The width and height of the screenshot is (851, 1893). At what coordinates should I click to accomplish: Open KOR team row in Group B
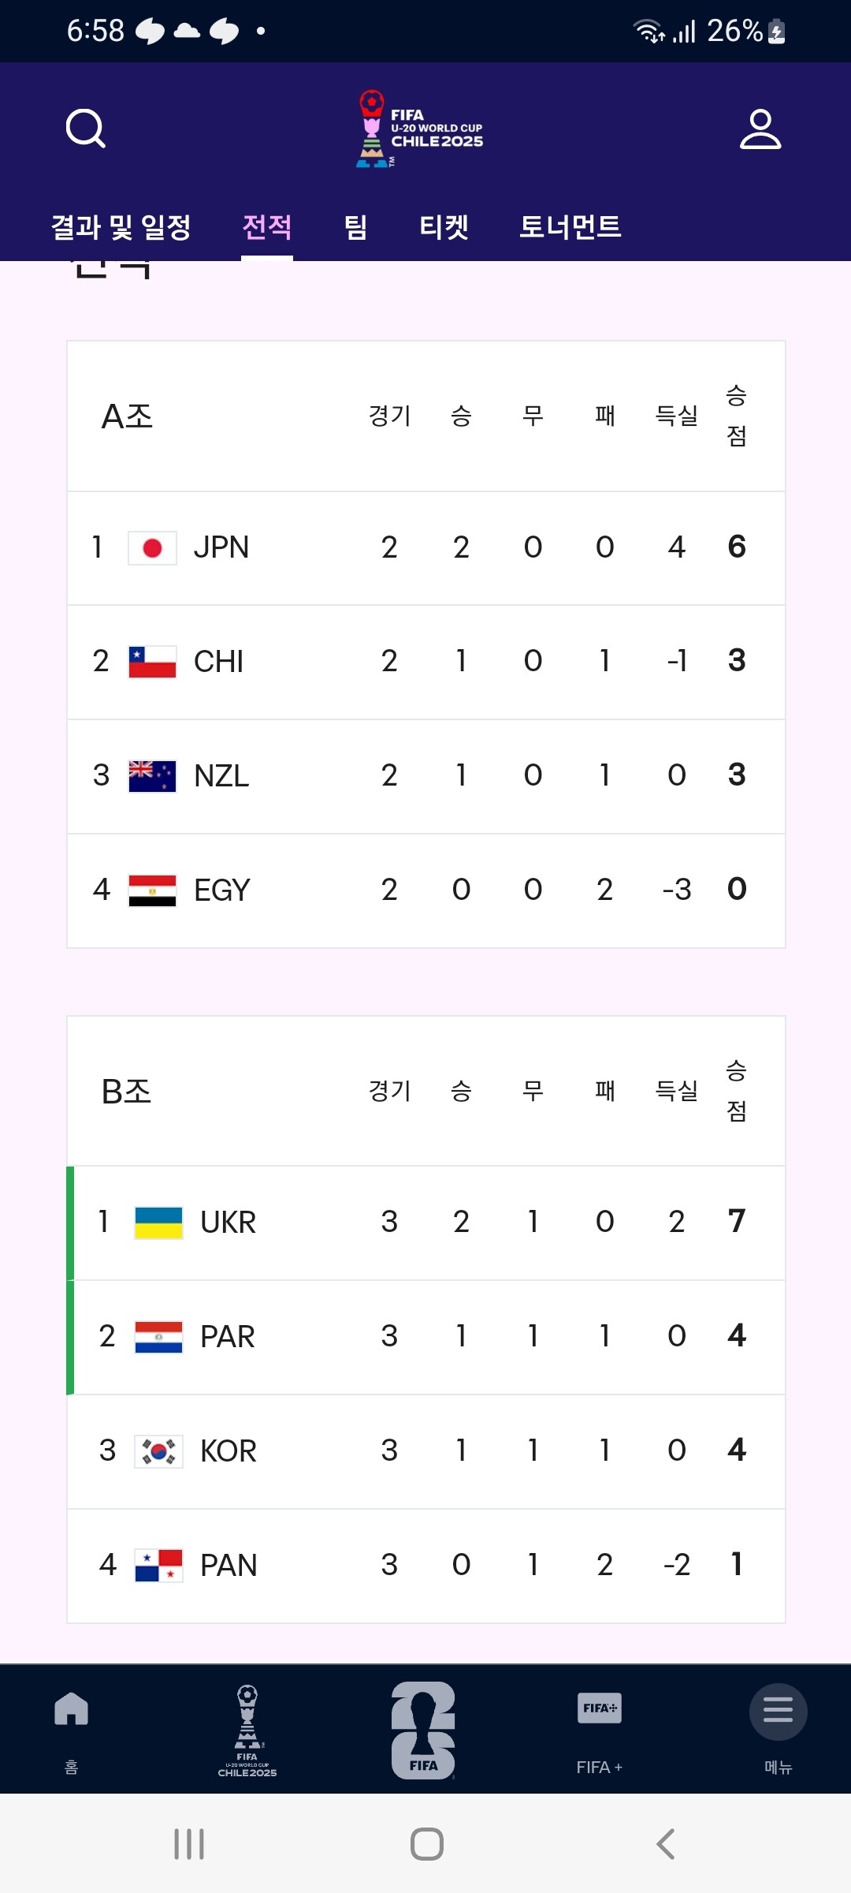[x=426, y=1451]
